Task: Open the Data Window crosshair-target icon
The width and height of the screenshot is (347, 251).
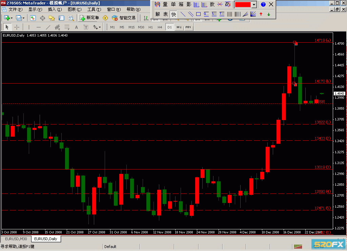Action: [x=42, y=18]
